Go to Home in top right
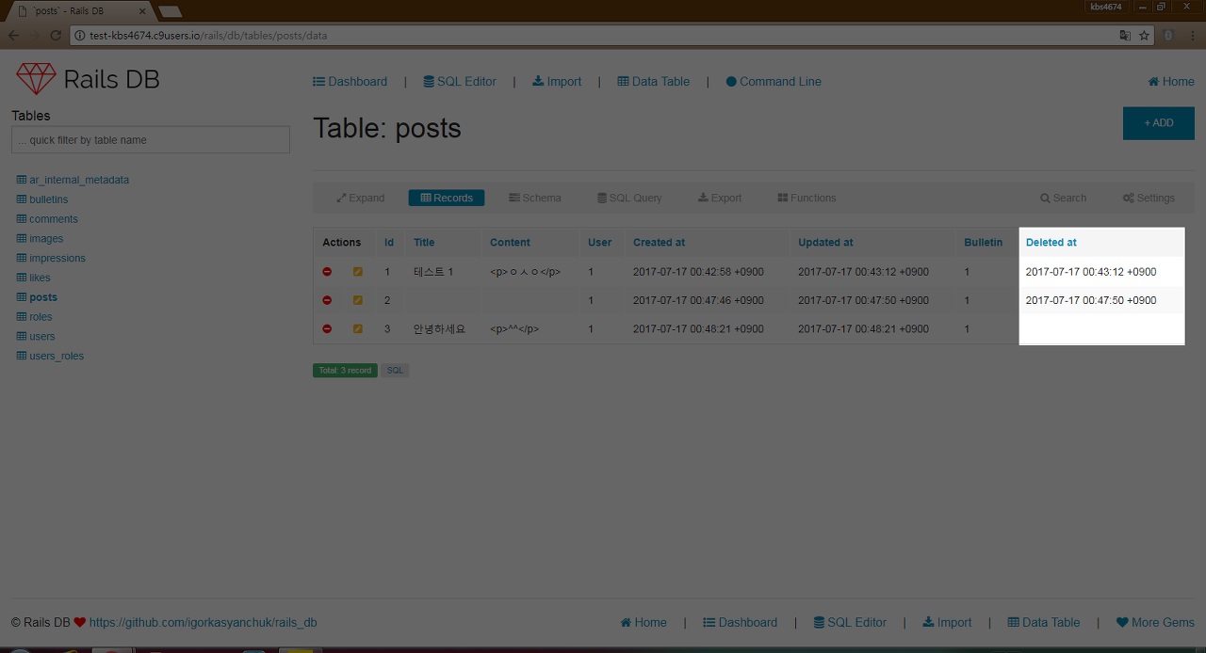1206x653 pixels. click(1171, 82)
